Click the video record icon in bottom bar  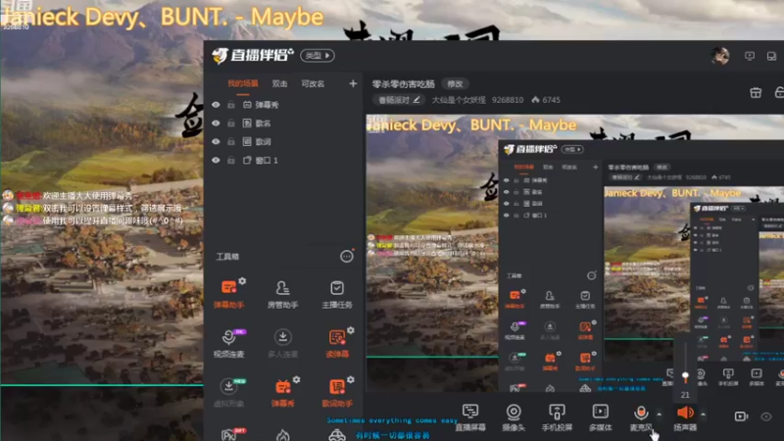click(741, 416)
